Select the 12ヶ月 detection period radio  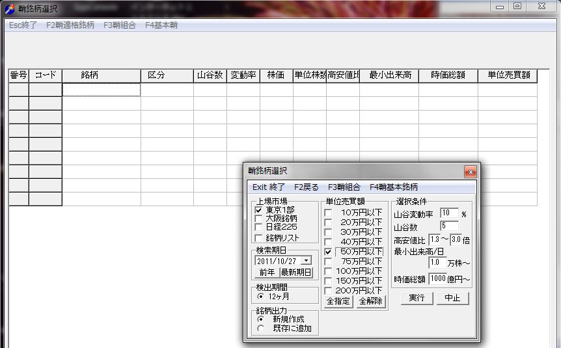(x=260, y=296)
